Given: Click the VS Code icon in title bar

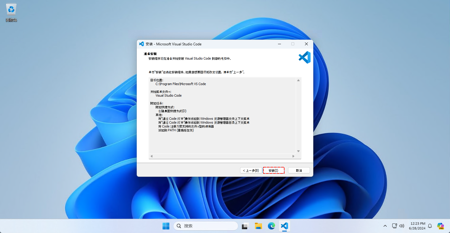Looking at the screenshot, I should [142, 44].
